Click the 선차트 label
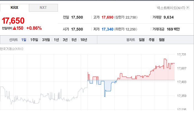This screenshot has width=194, height=136. pos(14,40)
